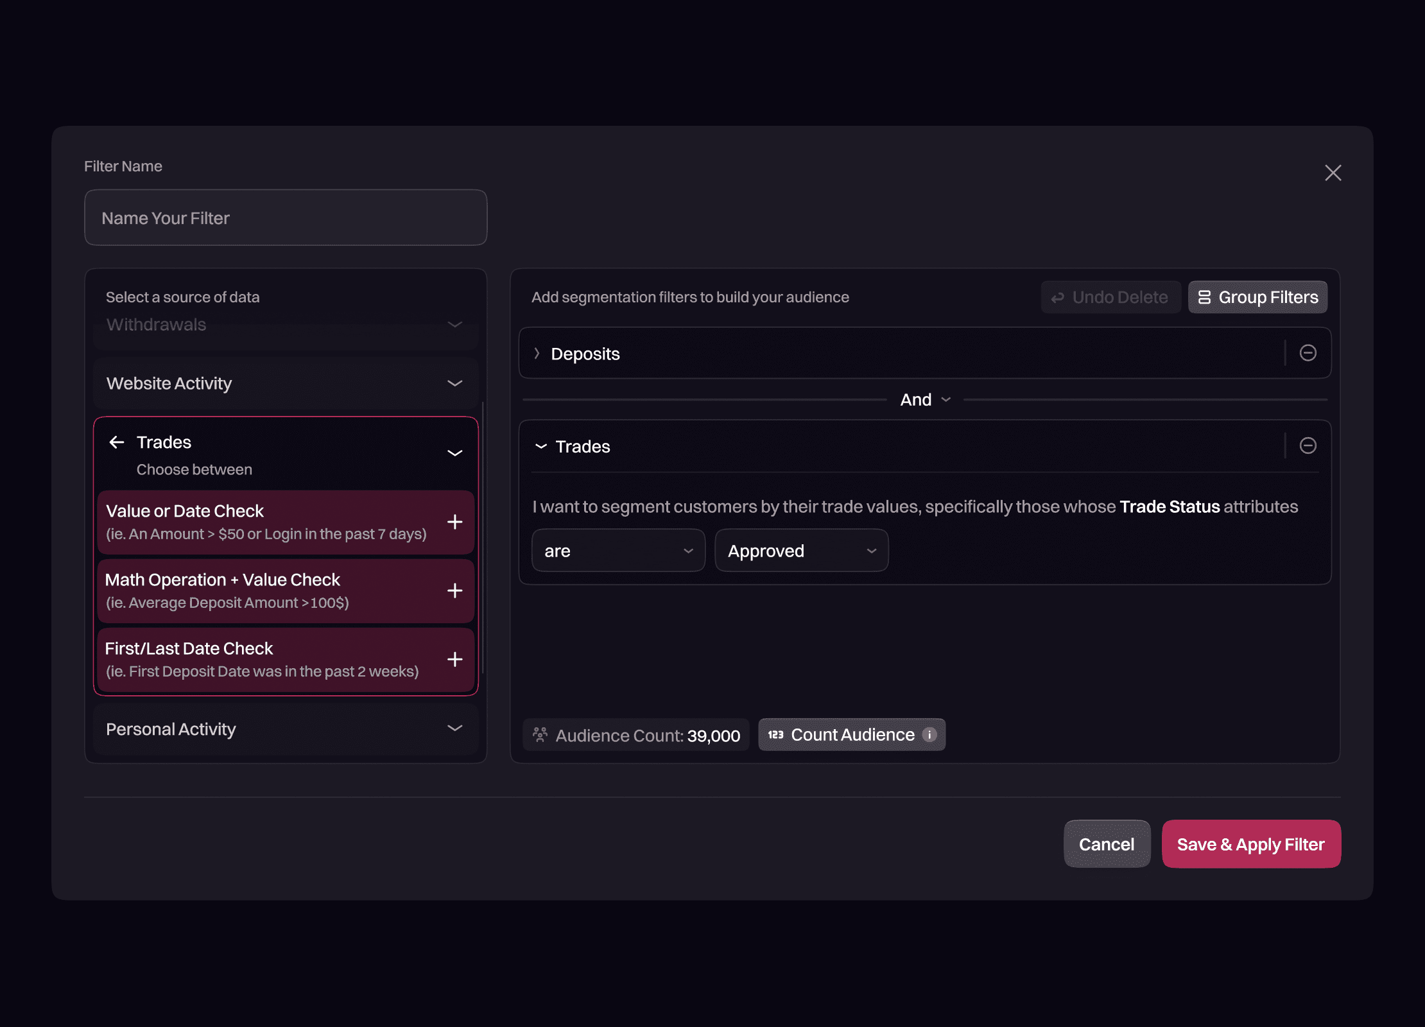Remove the Deposits filter with minus icon
1425x1027 pixels.
coord(1308,353)
